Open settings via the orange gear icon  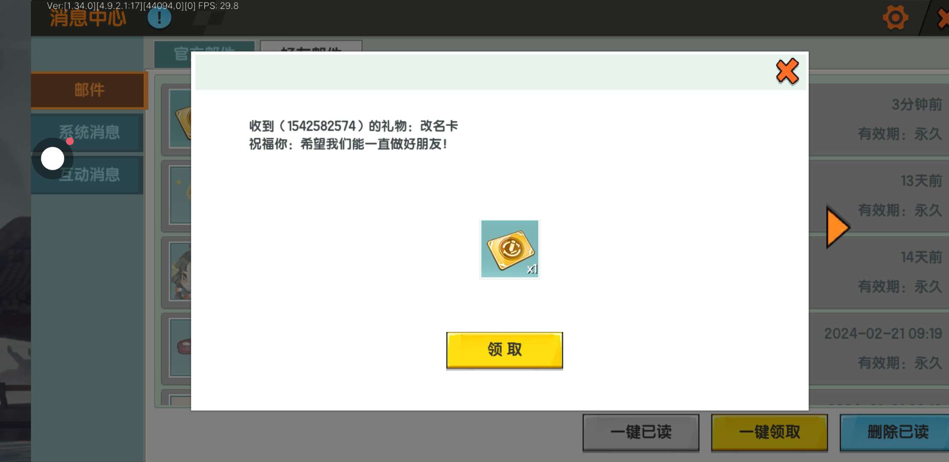click(x=895, y=18)
